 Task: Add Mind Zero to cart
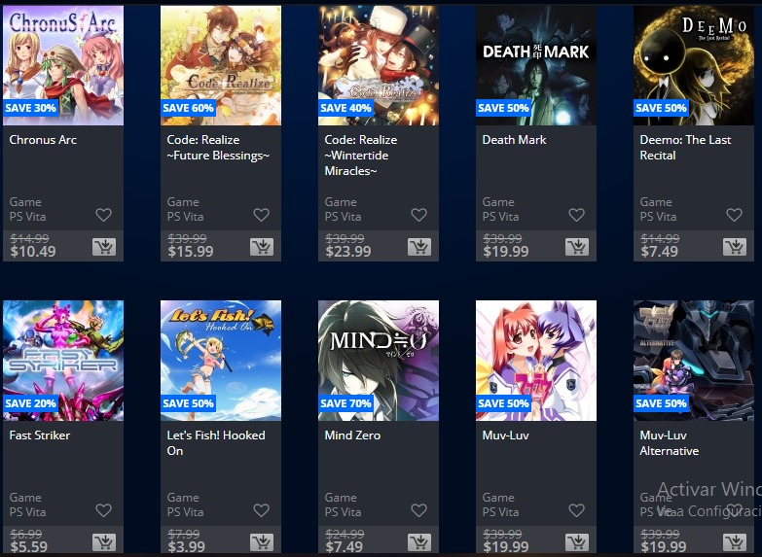419,542
